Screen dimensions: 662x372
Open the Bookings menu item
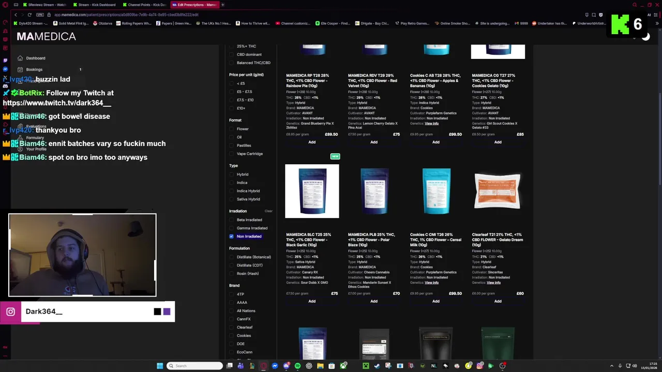(x=34, y=69)
